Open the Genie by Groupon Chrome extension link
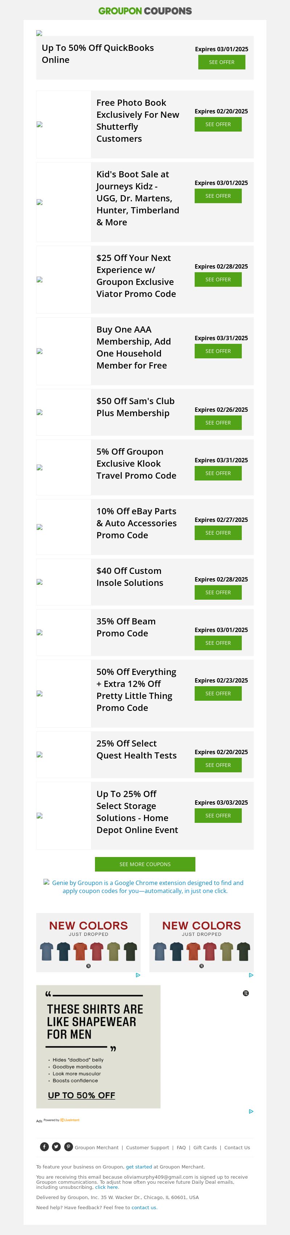The height and width of the screenshot is (1235, 290). (x=148, y=887)
